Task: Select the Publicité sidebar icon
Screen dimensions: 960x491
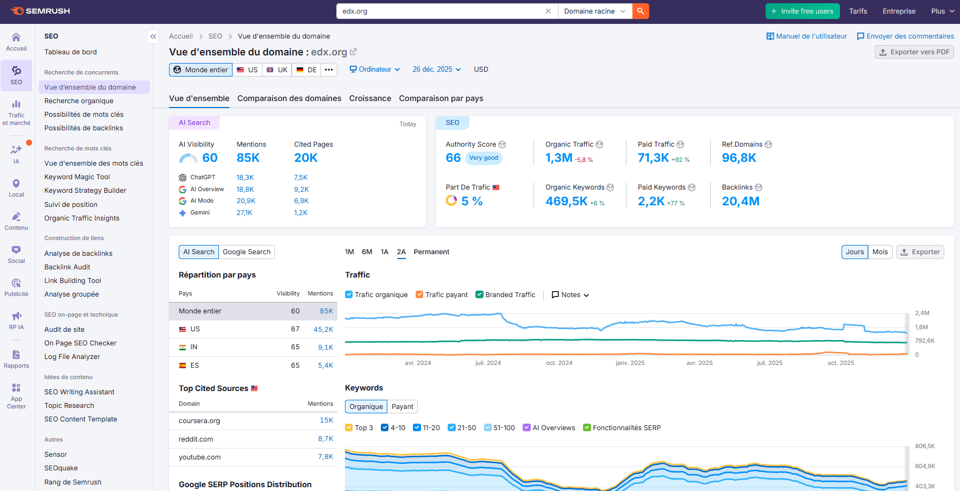Action: (16, 287)
